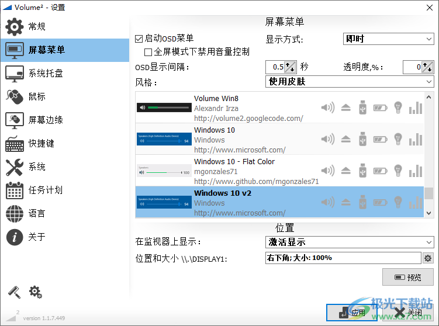Switch to the 系统托盘 section
The width and height of the screenshot is (439, 326).
pyautogui.click(x=46, y=73)
